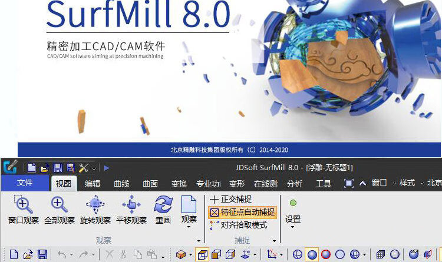Click the XY coordinate system icon
The image size is (442, 262).
(272, 254)
